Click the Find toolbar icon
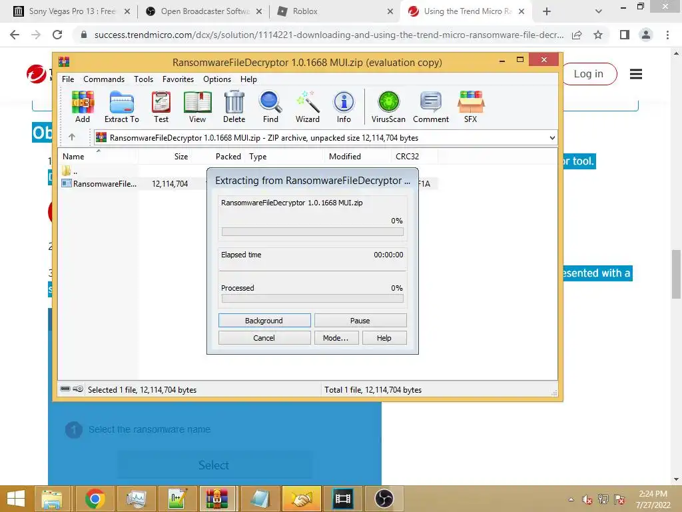Viewport: 682px width, 512px height. pyautogui.click(x=270, y=107)
